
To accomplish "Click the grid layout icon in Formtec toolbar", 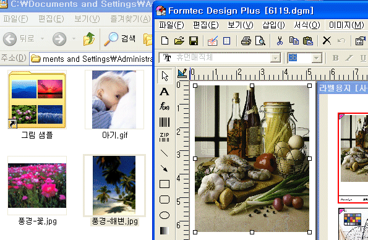I will [226, 41].
